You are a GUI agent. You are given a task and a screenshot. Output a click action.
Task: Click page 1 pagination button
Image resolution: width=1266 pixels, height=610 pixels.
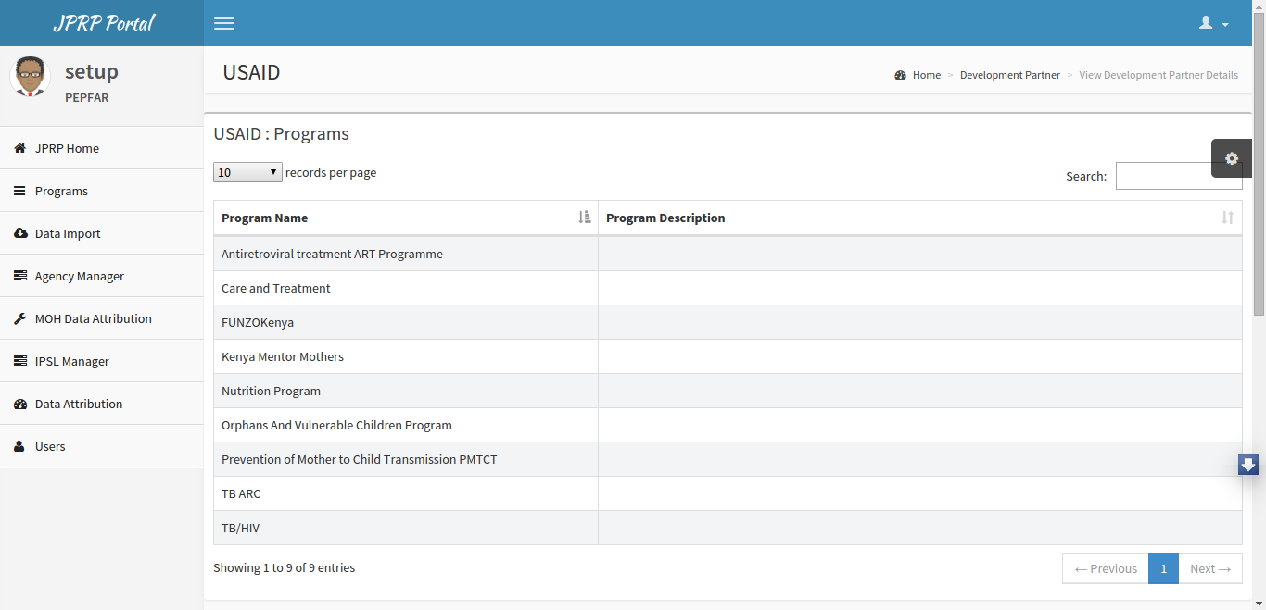pos(1163,568)
